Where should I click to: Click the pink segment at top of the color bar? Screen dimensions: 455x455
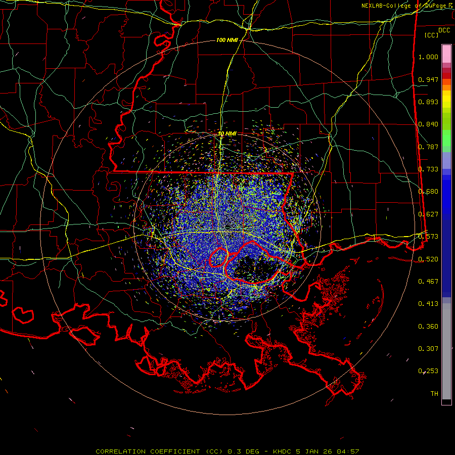pos(446,54)
